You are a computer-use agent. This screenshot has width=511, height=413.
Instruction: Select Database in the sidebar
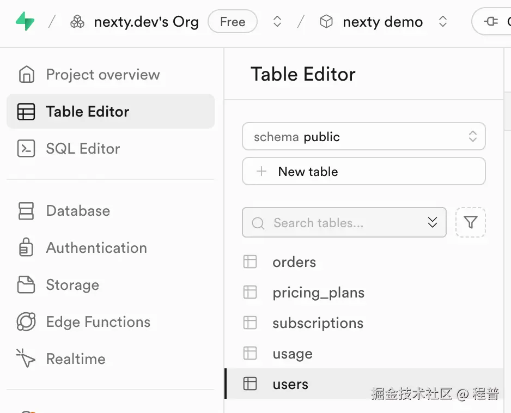(x=78, y=211)
